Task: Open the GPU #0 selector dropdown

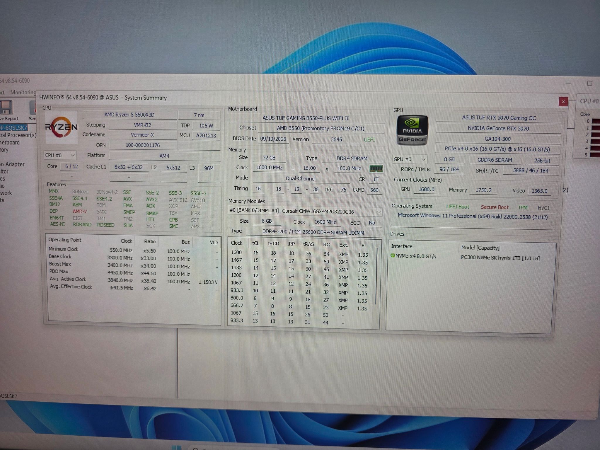Action: (410, 159)
